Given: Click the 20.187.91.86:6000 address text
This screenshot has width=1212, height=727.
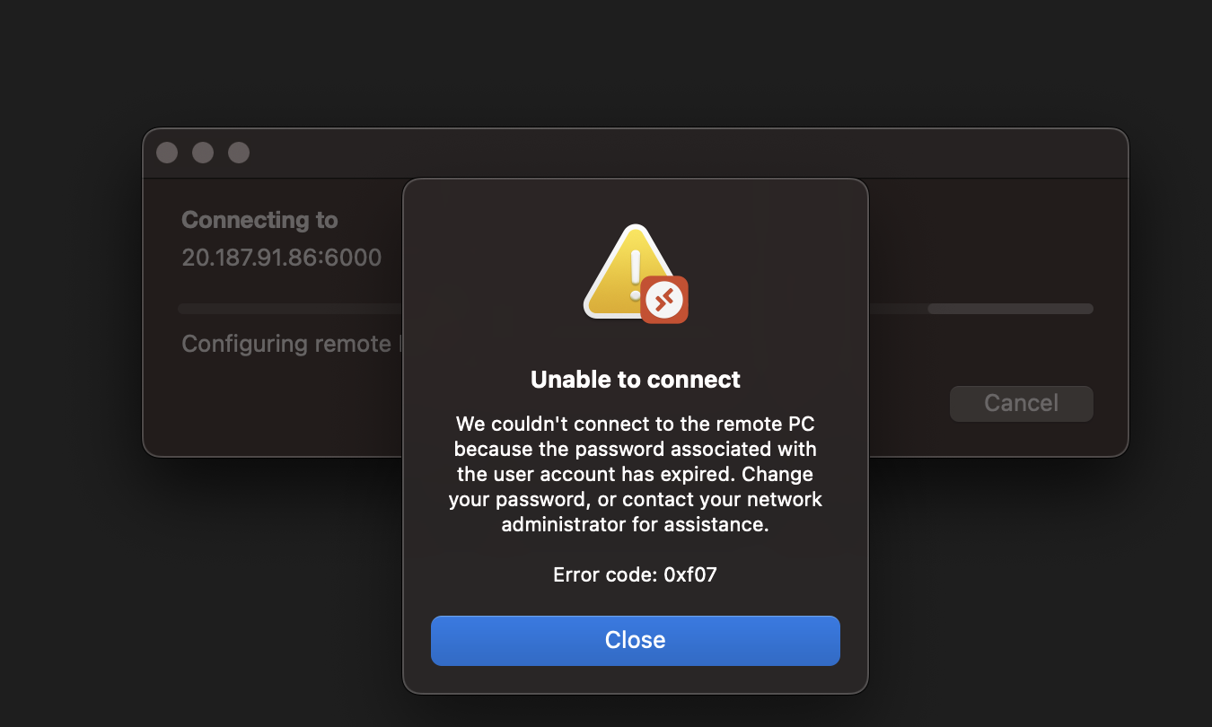Looking at the screenshot, I should (x=281, y=258).
